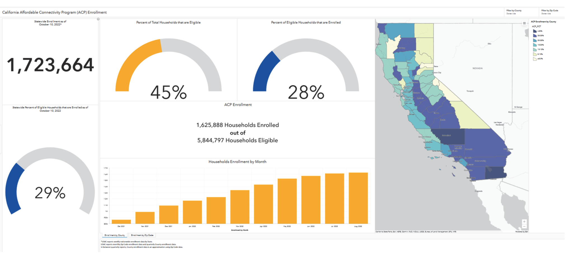Zoom out on the map with the minus button
The height and width of the screenshot is (258, 573).
tap(524, 226)
